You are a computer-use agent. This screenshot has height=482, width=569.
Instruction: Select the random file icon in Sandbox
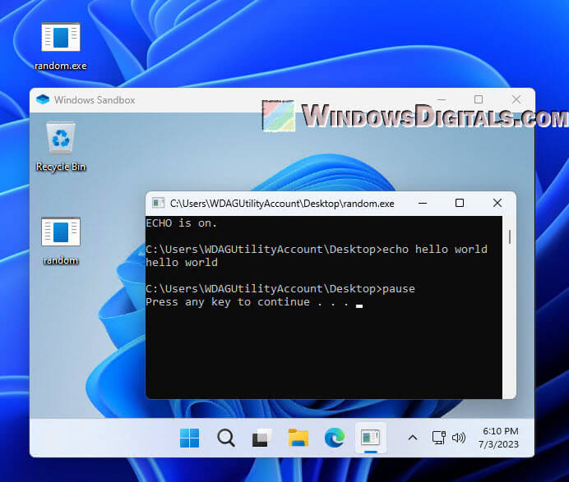pyautogui.click(x=61, y=232)
